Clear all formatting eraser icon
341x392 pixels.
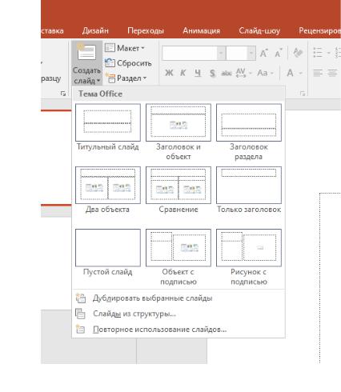point(298,53)
